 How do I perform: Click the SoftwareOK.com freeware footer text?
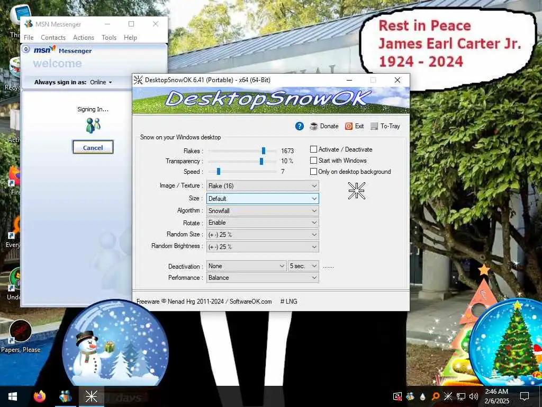pos(204,302)
